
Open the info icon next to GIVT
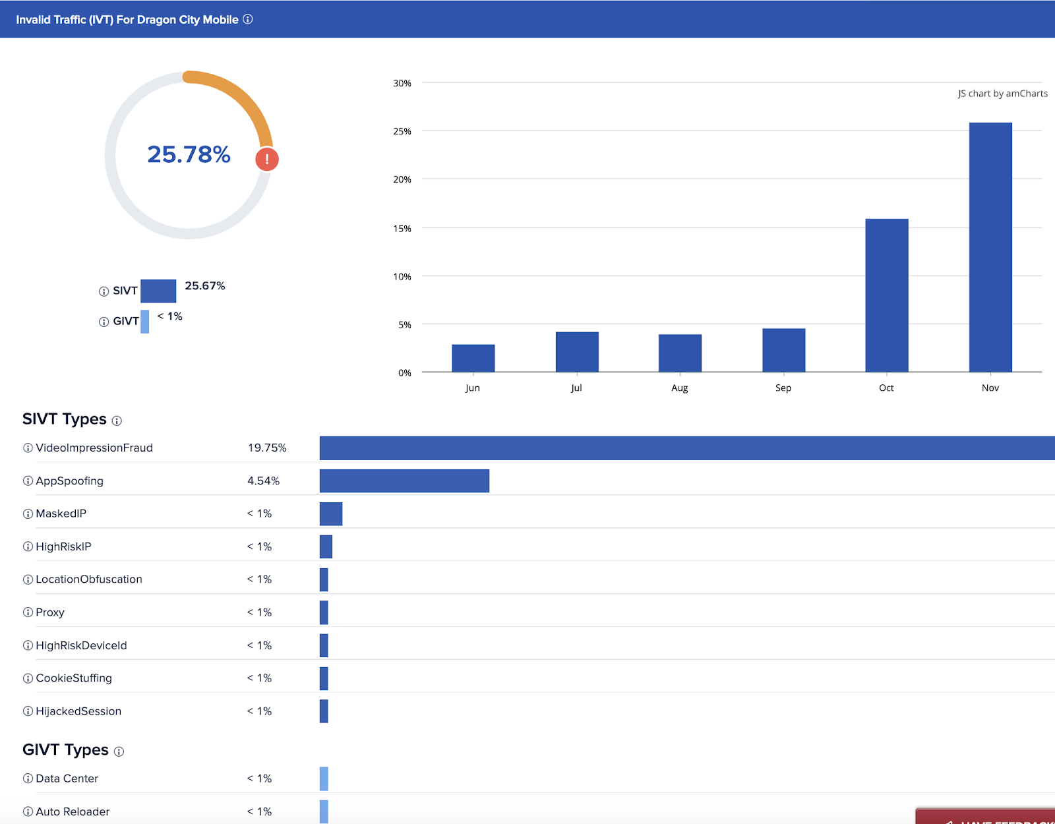tap(104, 322)
